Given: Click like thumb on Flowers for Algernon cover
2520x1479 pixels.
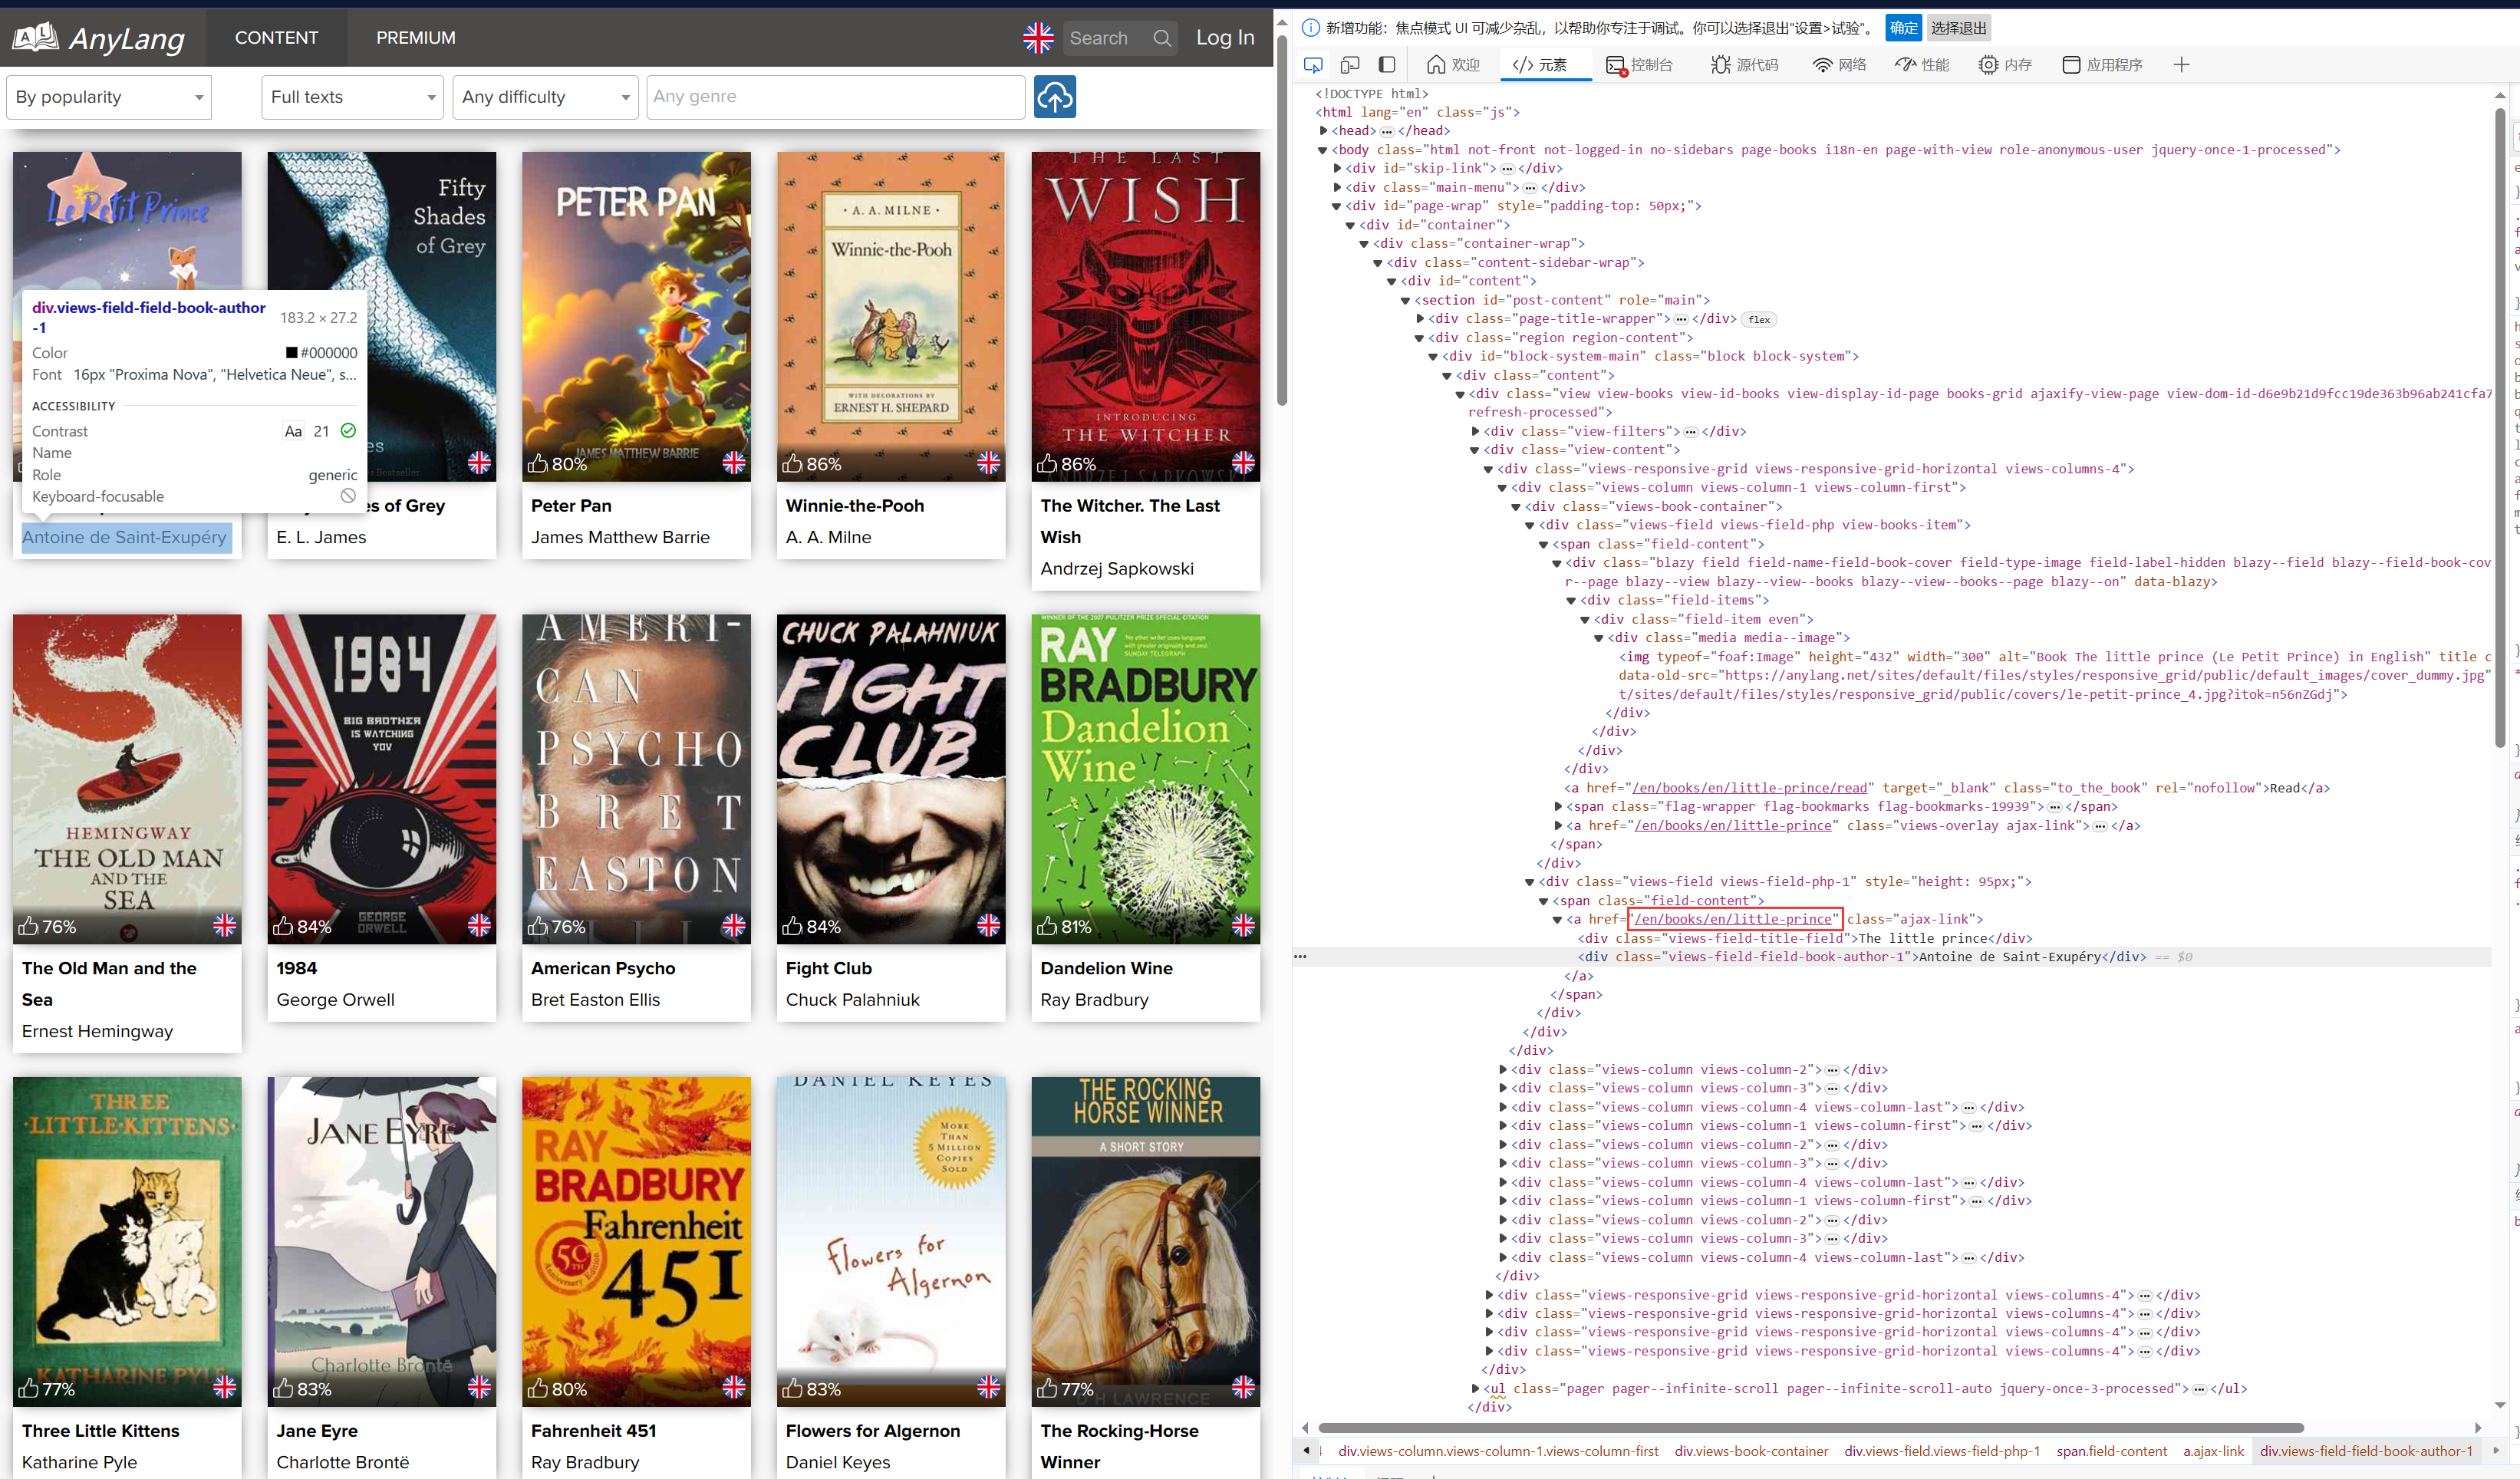Looking at the screenshot, I should coord(792,1388).
